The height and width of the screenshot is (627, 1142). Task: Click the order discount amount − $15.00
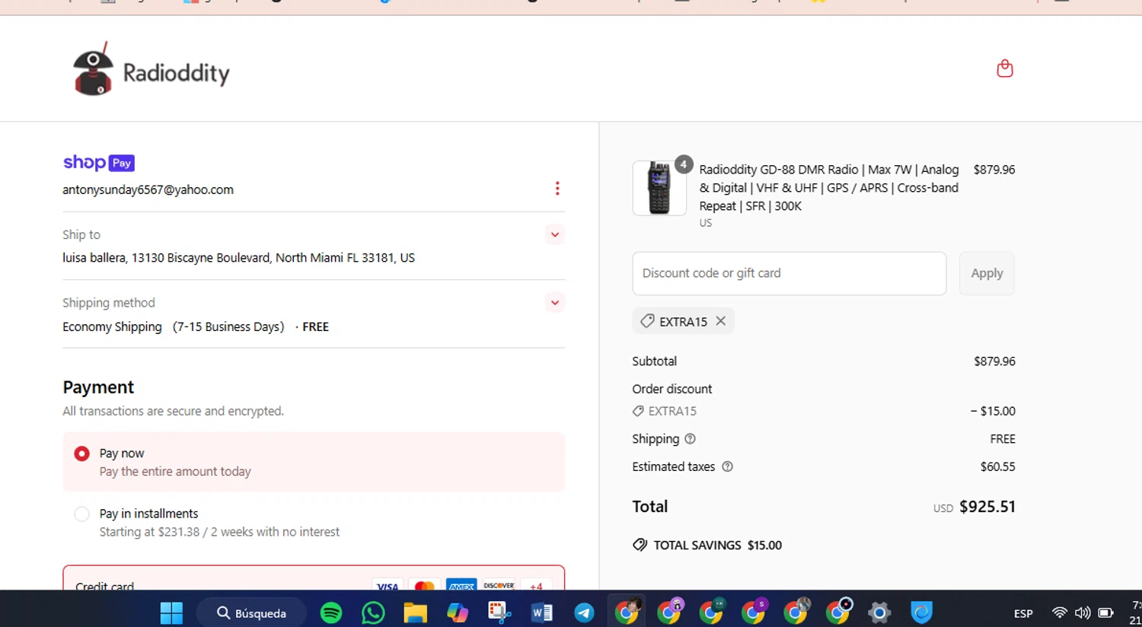point(993,411)
